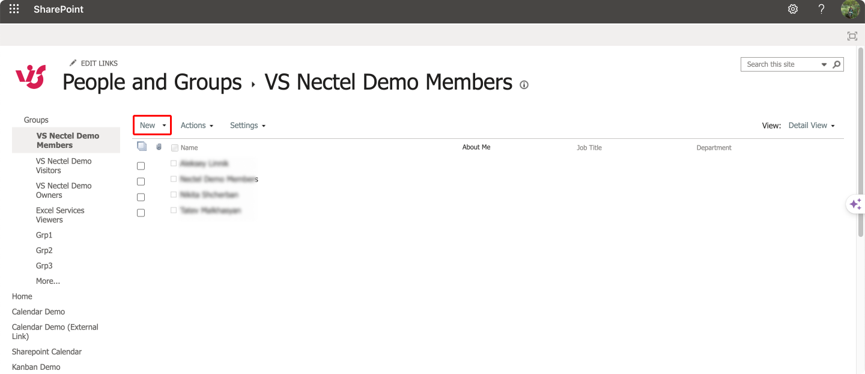Open the Groups heading in the sidebar
This screenshot has width=865, height=374.
tap(36, 120)
